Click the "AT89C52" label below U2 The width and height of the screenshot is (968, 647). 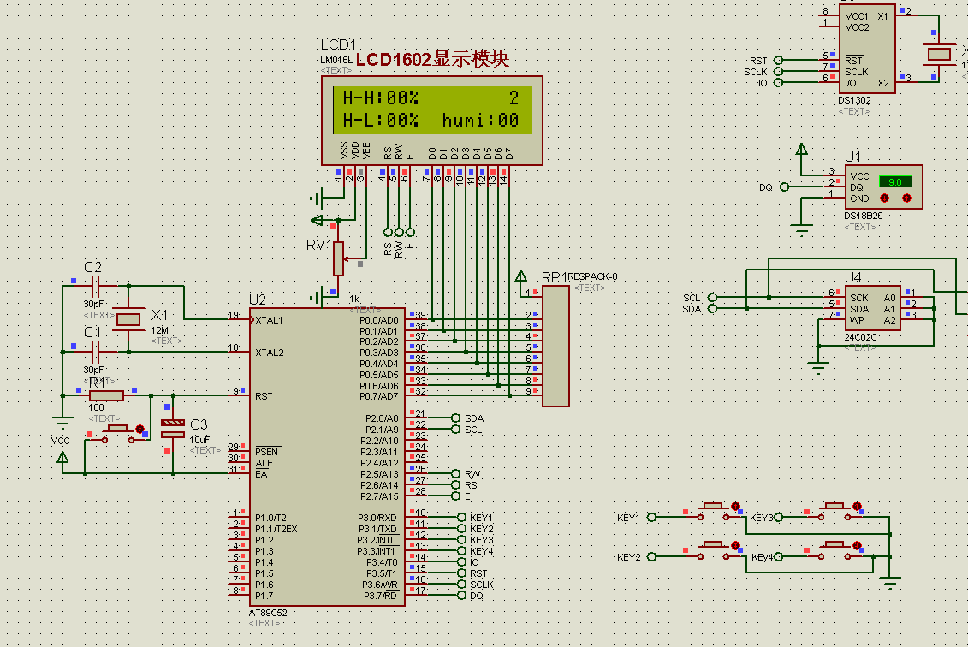coord(268,613)
